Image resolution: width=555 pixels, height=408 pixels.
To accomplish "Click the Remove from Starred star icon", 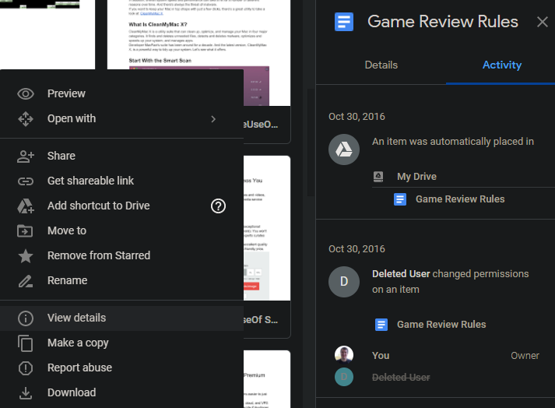I will tap(26, 255).
